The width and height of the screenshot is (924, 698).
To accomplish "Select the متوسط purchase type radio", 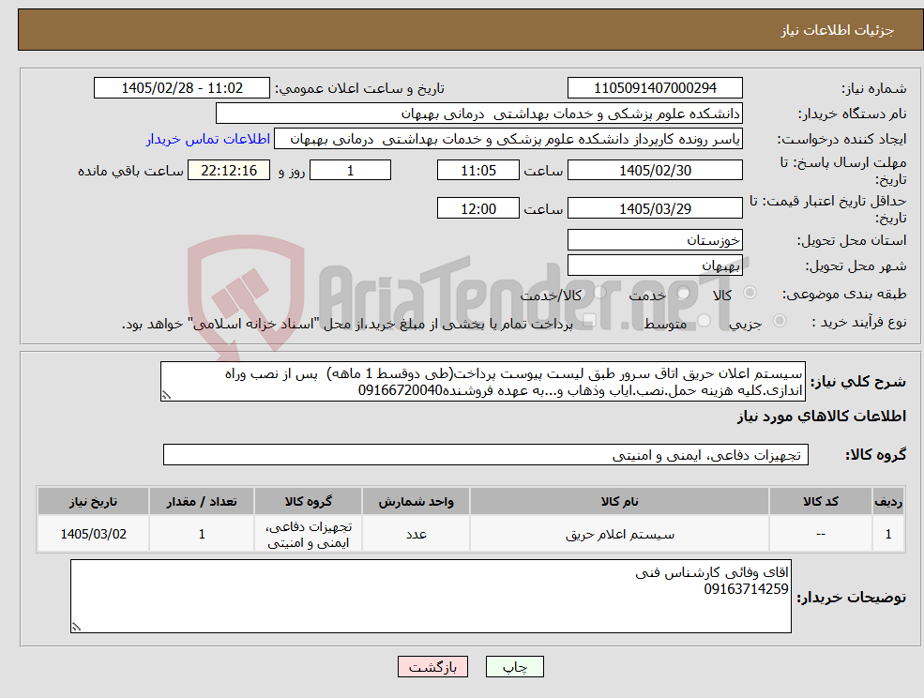I will (x=704, y=321).
